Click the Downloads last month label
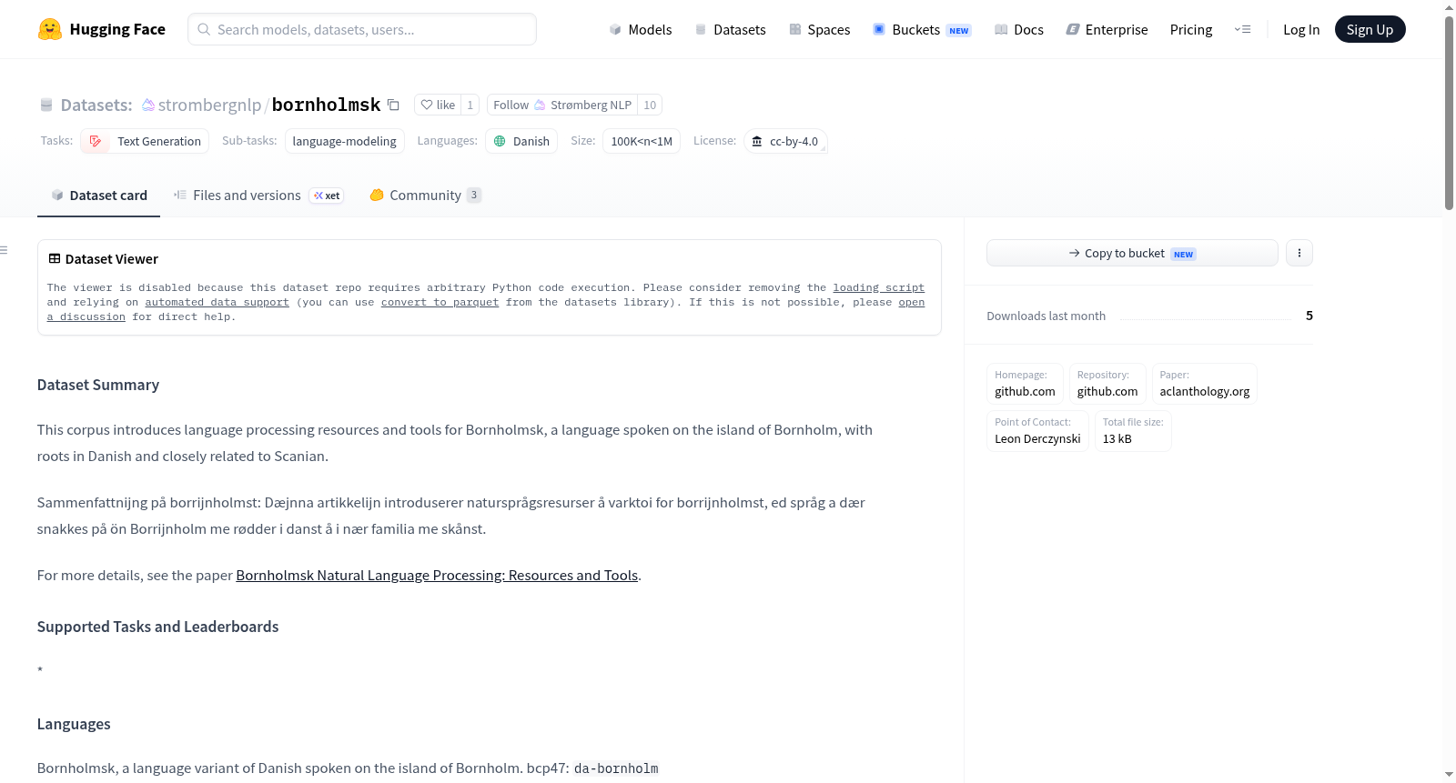Image resolution: width=1456 pixels, height=783 pixels. pyautogui.click(x=1046, y=316)
